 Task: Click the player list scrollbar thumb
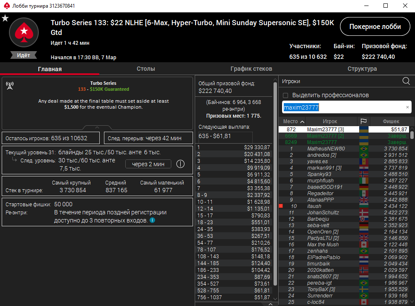(x=412, y=135)
